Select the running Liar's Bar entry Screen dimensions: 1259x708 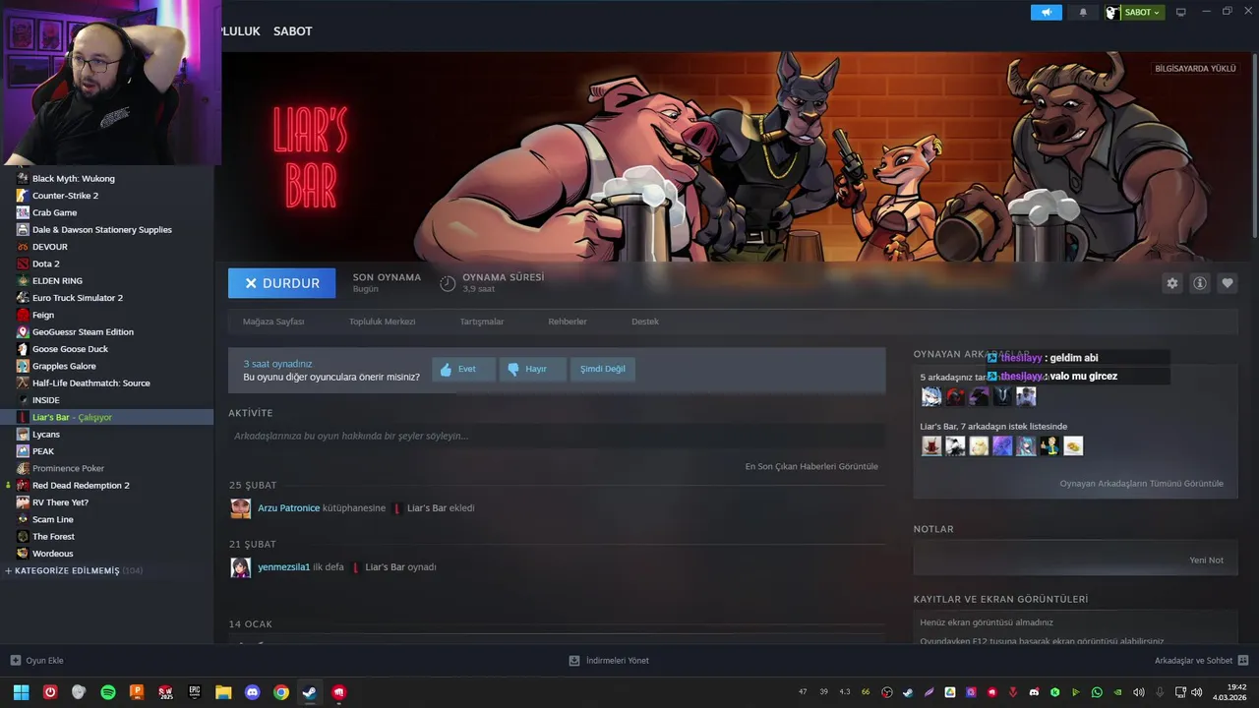pyautogui.click(x=106, y=417)
